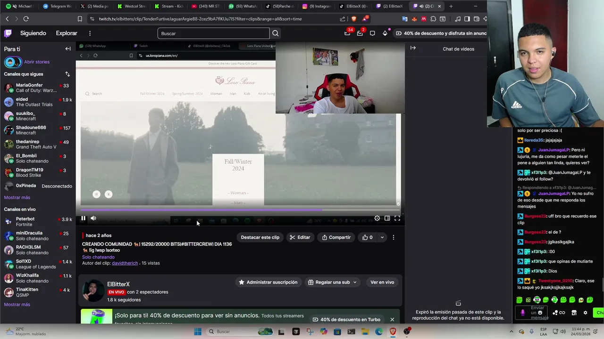Open thedanirep channel in the sidebar
This screenshot has height=339, width=604.
click(37, 145)
